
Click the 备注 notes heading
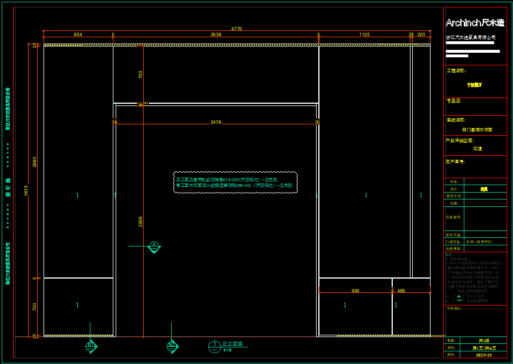449,255
